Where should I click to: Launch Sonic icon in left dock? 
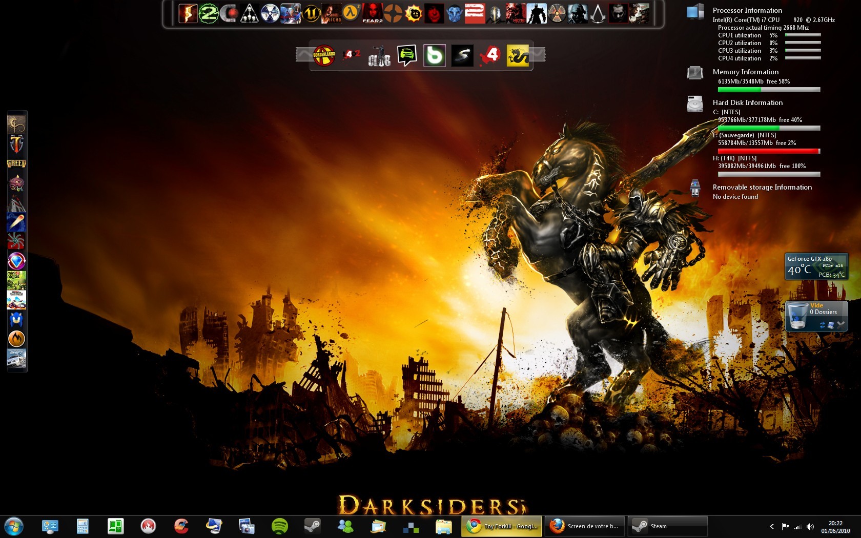(x=16, y=320)
